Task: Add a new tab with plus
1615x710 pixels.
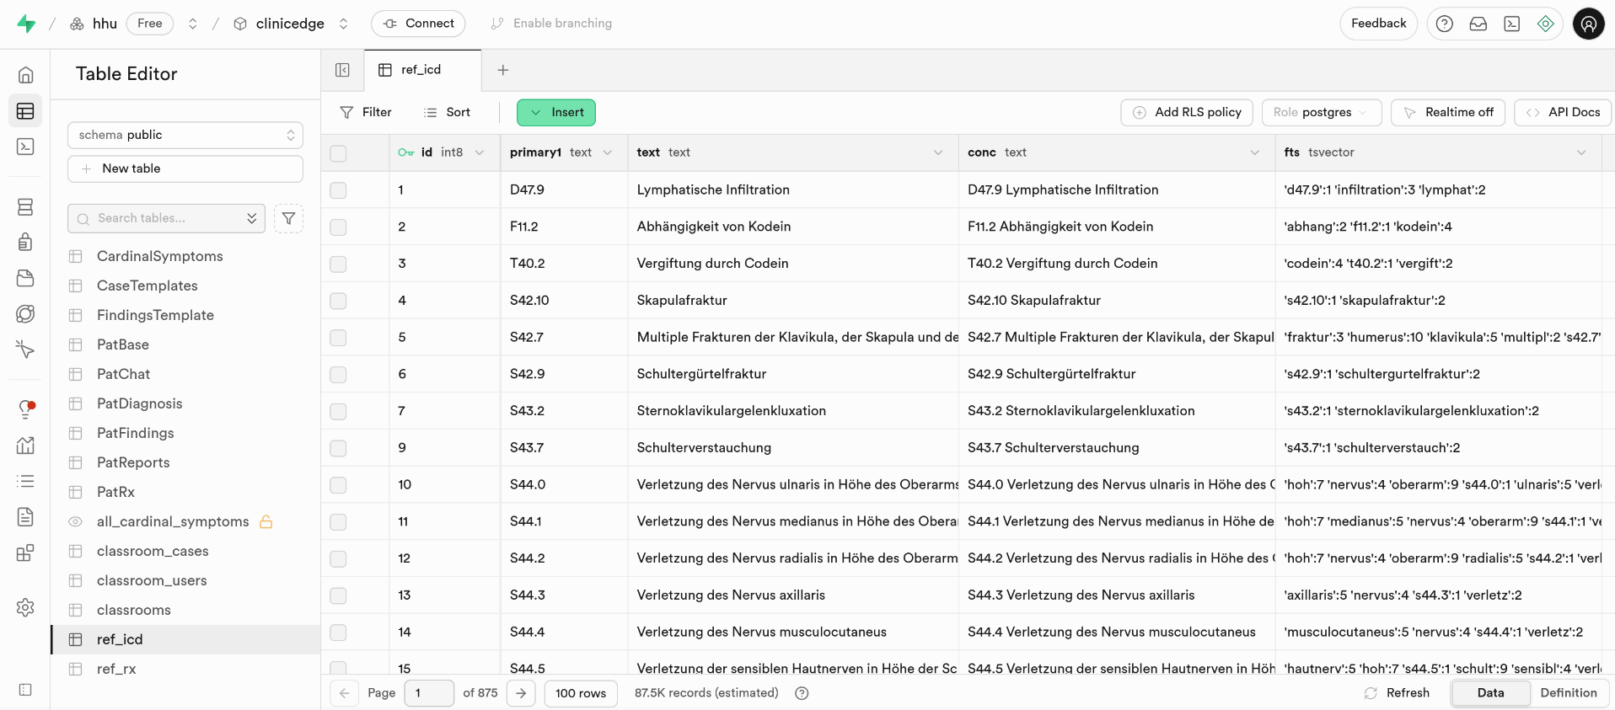Action: [503, 70]
